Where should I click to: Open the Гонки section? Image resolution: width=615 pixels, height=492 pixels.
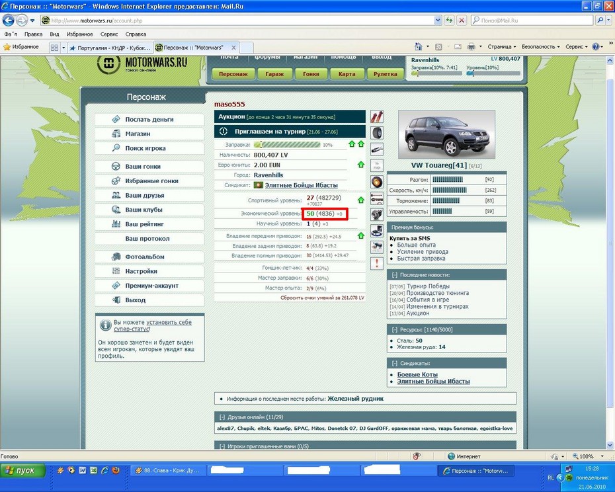311,74
